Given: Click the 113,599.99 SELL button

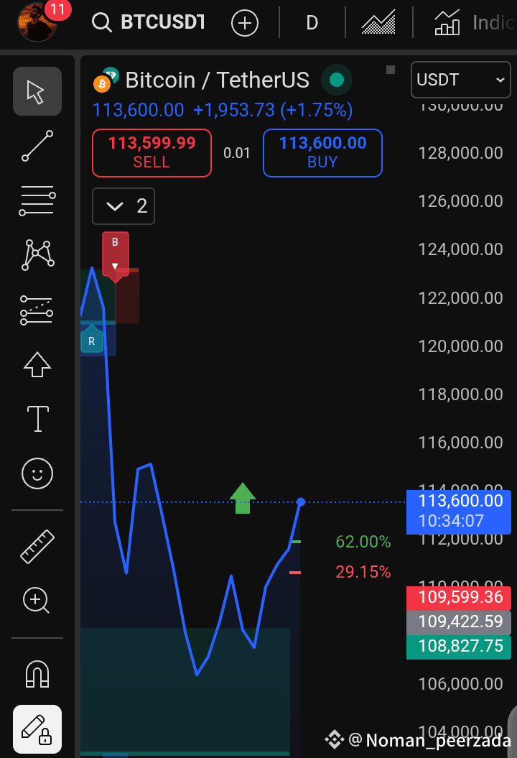Looking at the screenshot, I should coord(152,153).
